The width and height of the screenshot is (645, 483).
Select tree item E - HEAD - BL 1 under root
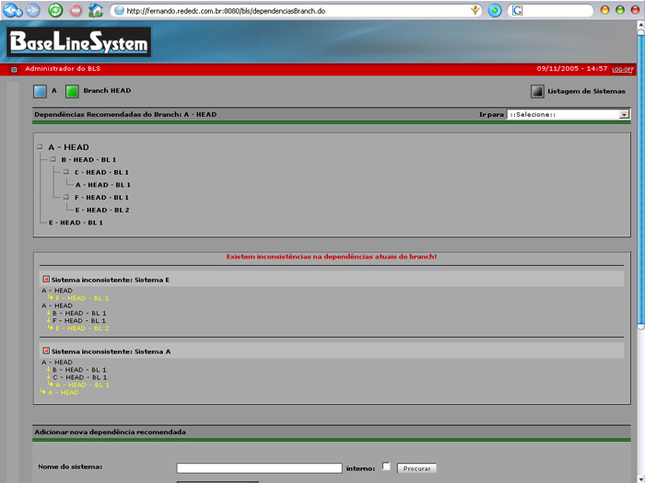coord(76,223)
